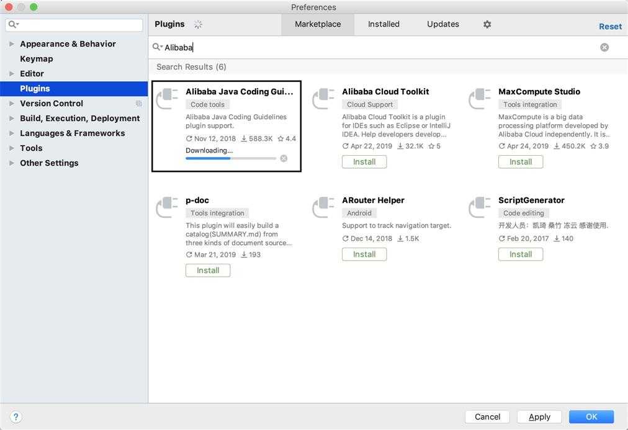Viewport: 628px width, 430px height.
Task: Expand the Editor settings node
Action: [12, 74]
